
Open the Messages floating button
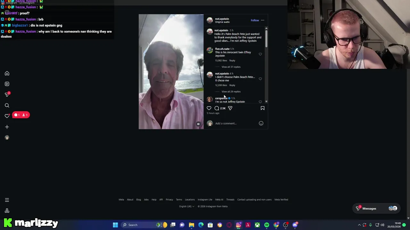click(376, 209)
